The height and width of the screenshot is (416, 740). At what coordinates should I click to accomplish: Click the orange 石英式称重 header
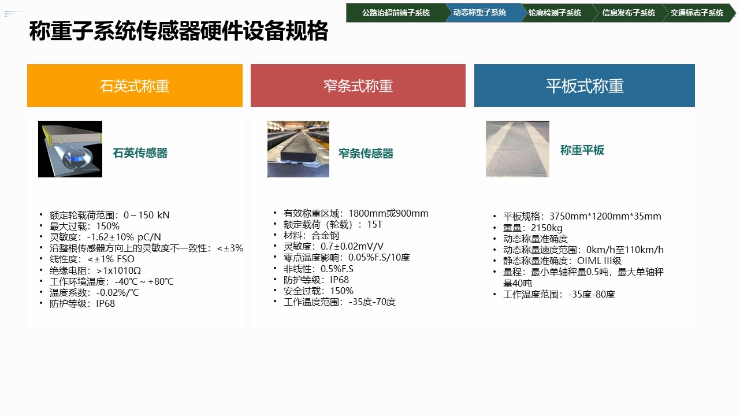tap(135, 86)
